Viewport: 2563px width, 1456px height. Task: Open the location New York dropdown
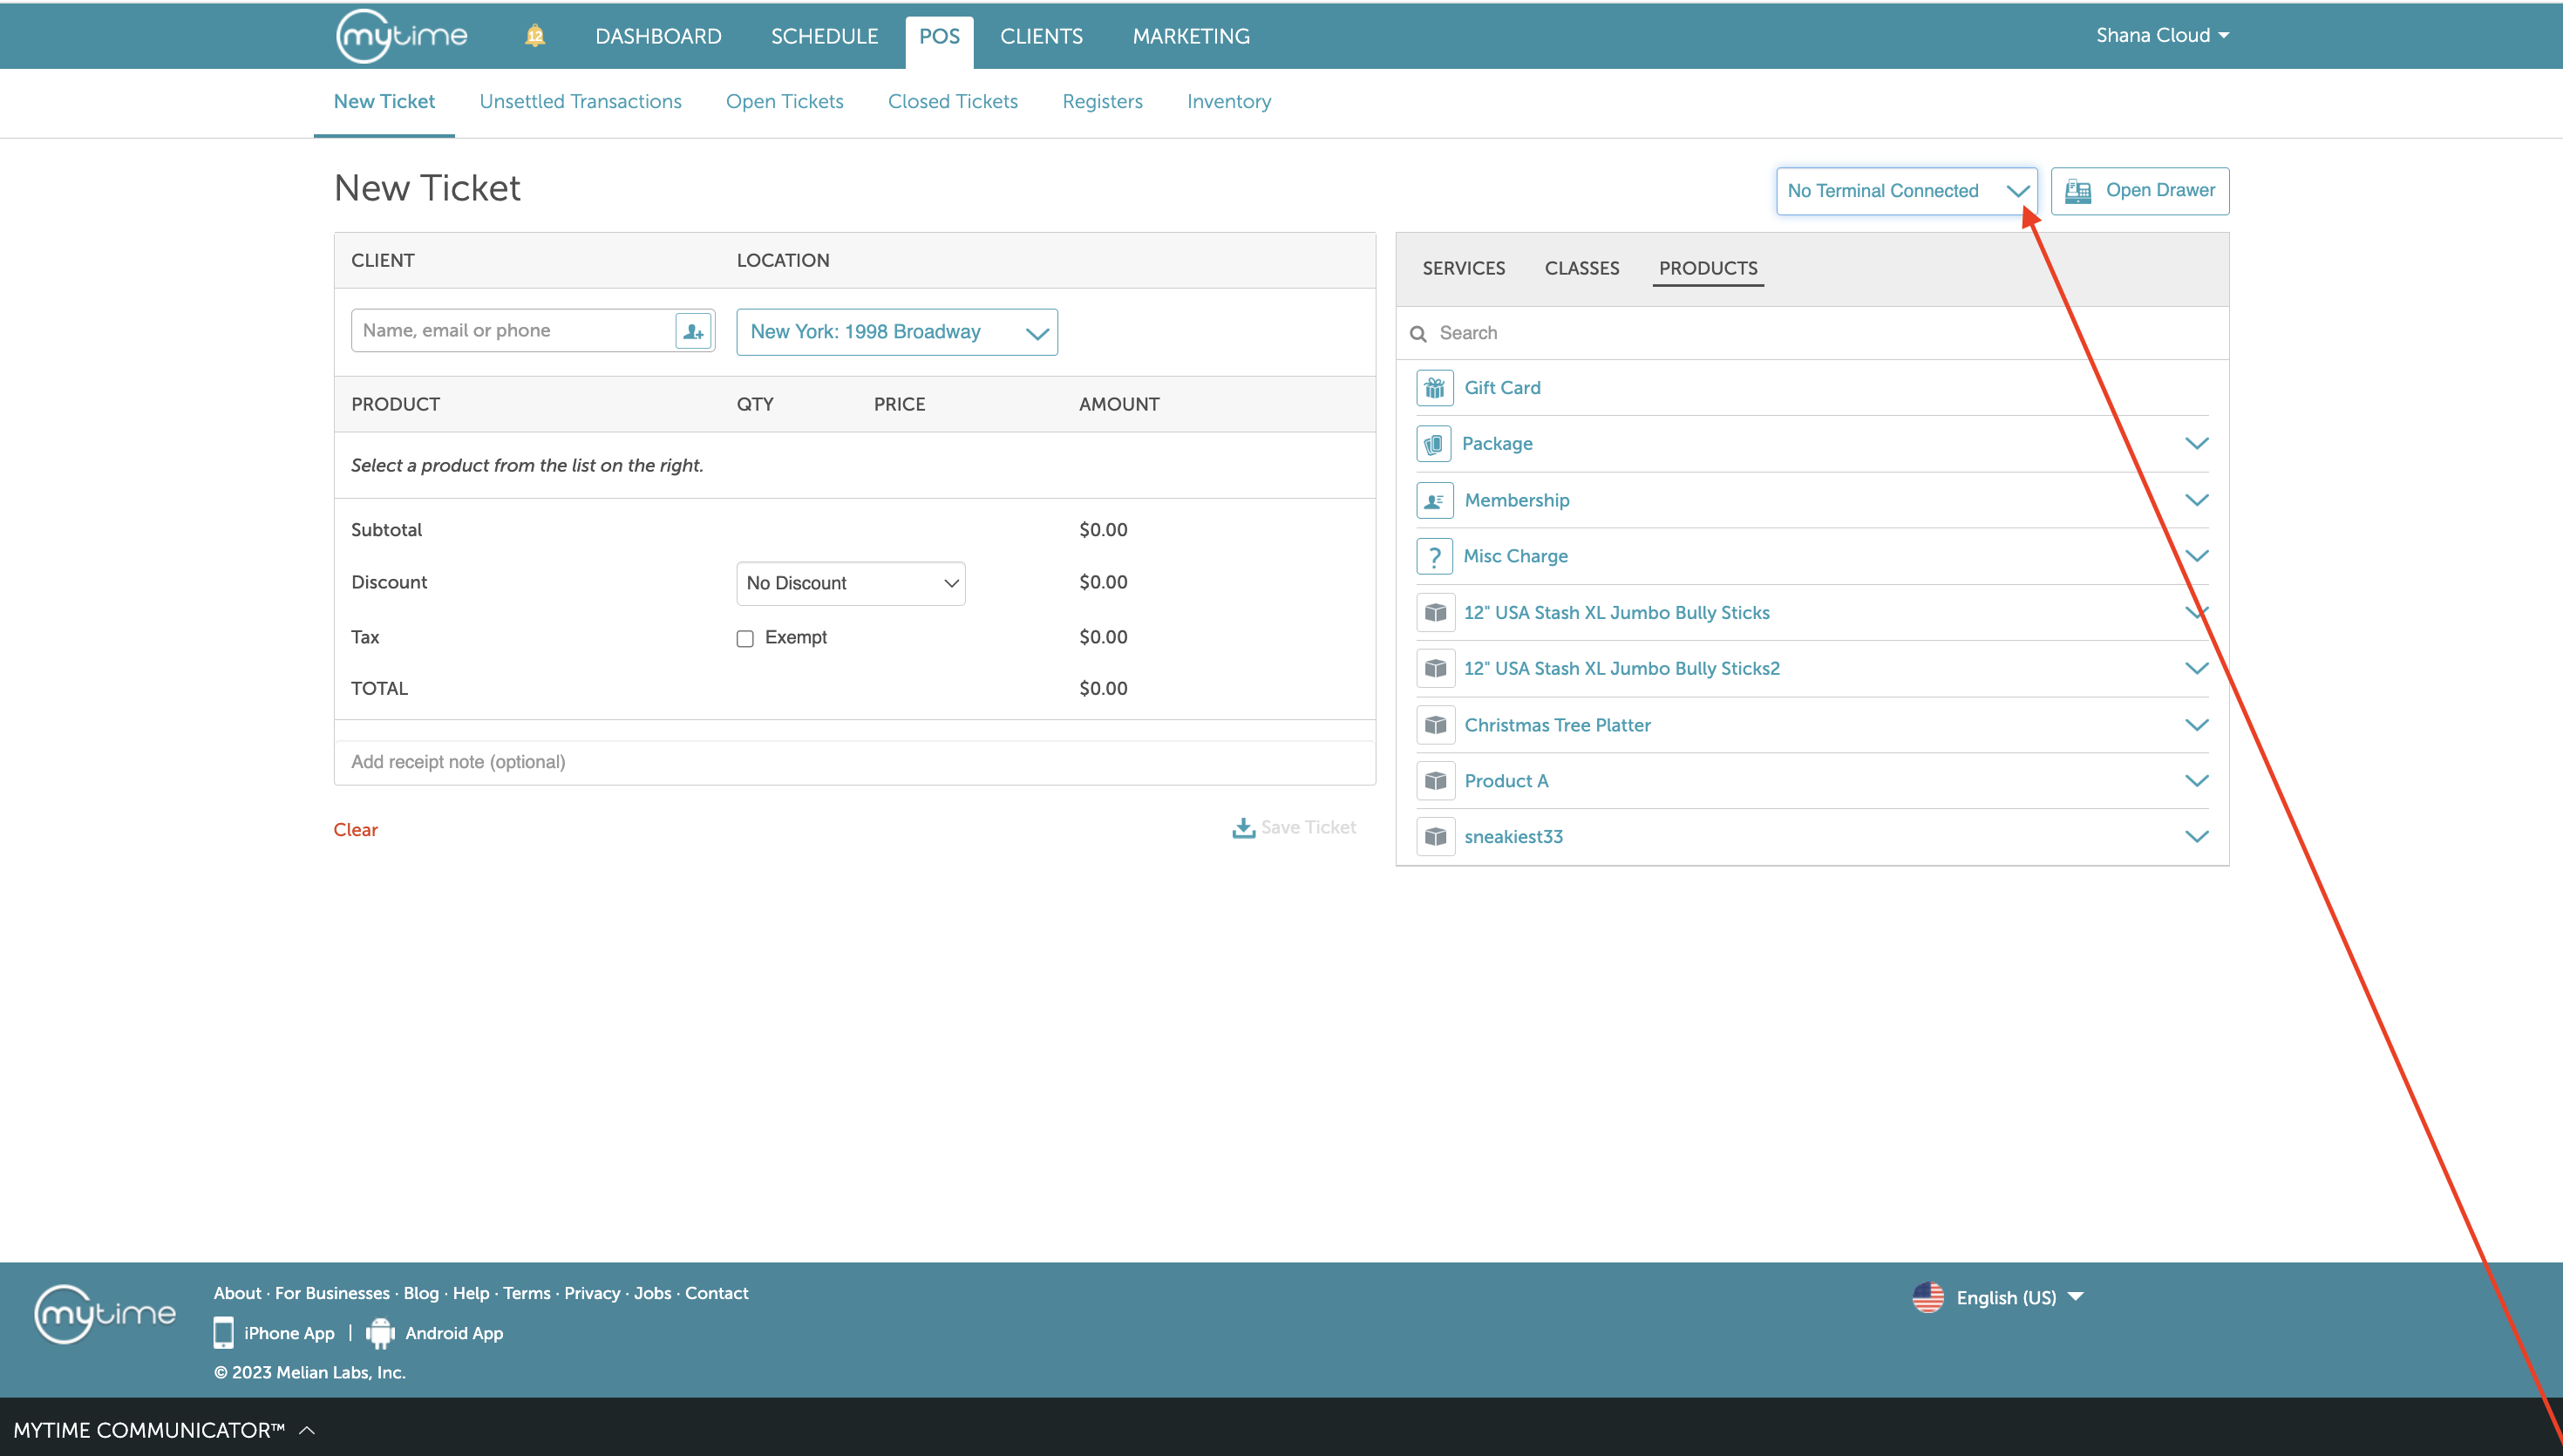coord(897,332)
